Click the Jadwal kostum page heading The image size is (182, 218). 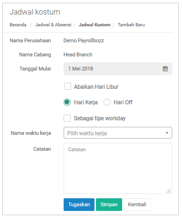(35, 12)
